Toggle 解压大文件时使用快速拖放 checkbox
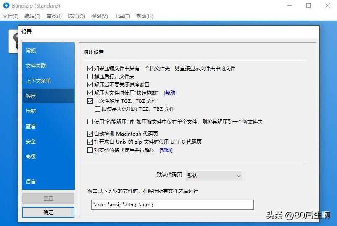The width and height of the screenshot is (337, 226). click(90, 93)
